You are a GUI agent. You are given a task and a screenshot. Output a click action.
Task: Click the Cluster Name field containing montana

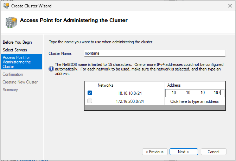[154, 53]
